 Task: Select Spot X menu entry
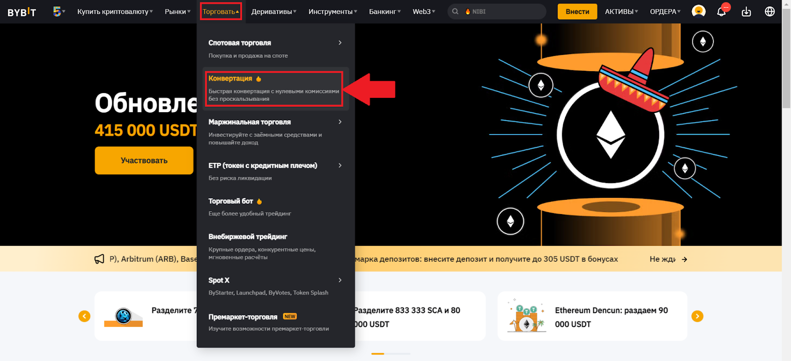275,286
